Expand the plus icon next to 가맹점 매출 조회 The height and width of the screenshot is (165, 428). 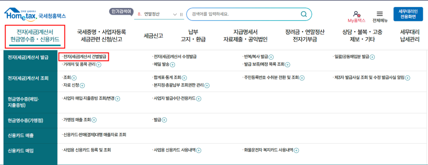tap(94, 120)
